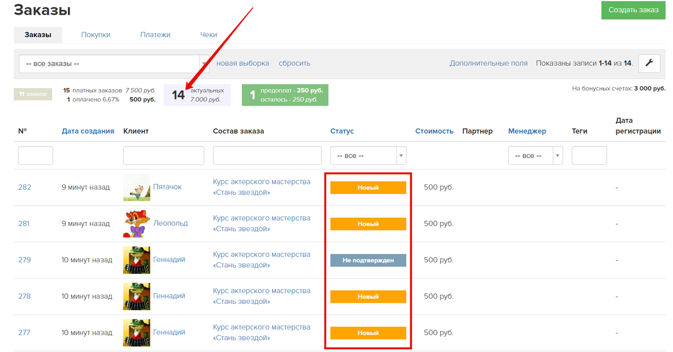Open order number 281
The height and width of the screenshot is (352, 673).
coord(24,224)
